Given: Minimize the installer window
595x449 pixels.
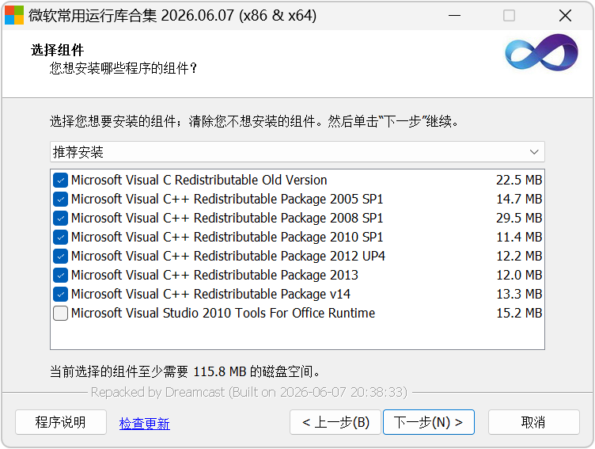Looking at the screenshot, I should 454,16.
